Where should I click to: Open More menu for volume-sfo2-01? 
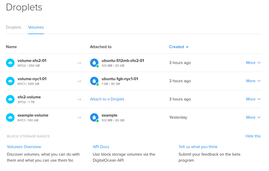(x=253, y=63)
